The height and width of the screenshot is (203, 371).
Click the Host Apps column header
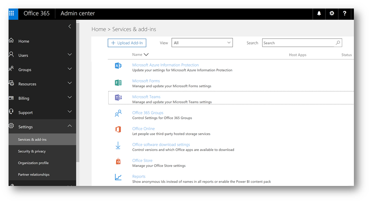click(298, 55)
